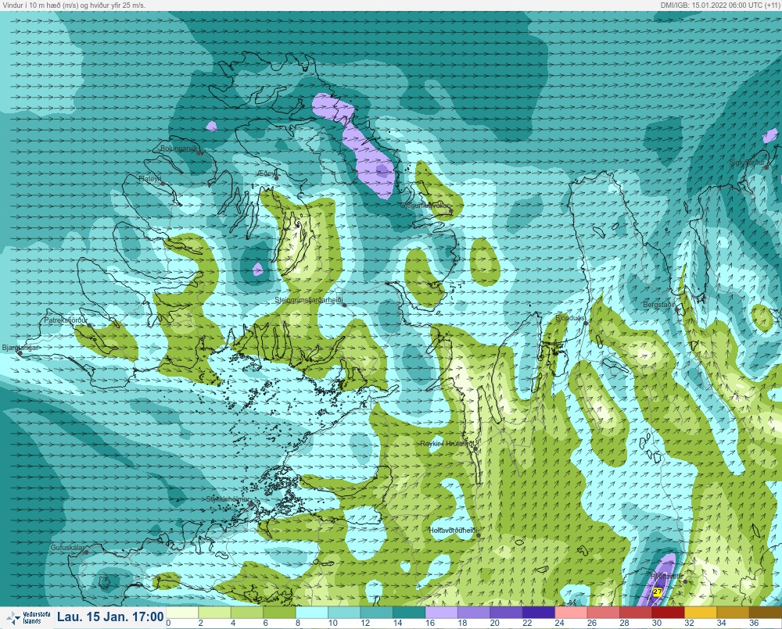The image size is (782, 629).
Task: Click the 14–16 m/s dark teal legend swatch
Action: coord(409,612)
